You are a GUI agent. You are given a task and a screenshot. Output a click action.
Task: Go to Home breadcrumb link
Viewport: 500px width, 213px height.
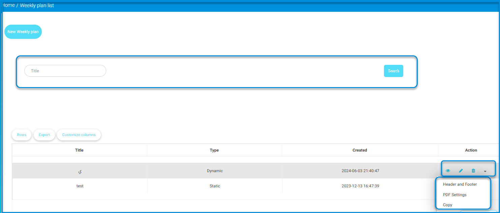[x=8, y=5]
